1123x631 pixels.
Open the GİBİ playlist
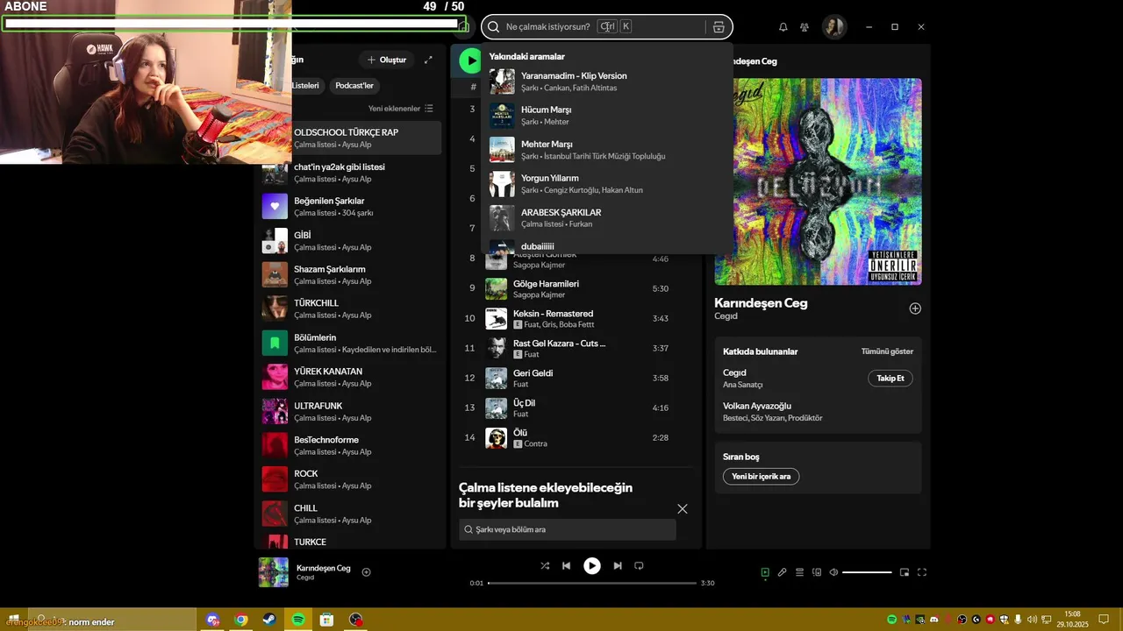point(351,241)
